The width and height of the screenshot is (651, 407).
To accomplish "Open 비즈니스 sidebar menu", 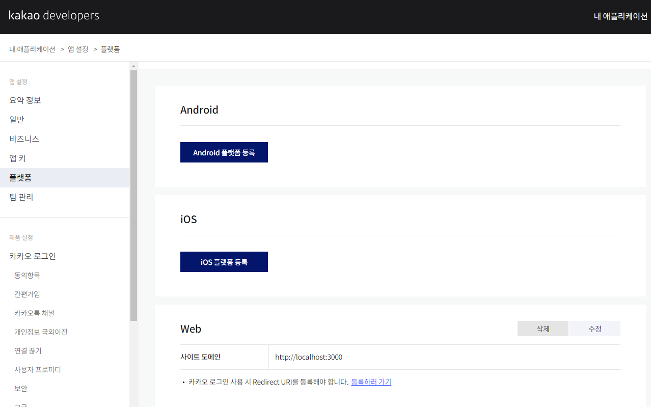I will pos(24,139).
